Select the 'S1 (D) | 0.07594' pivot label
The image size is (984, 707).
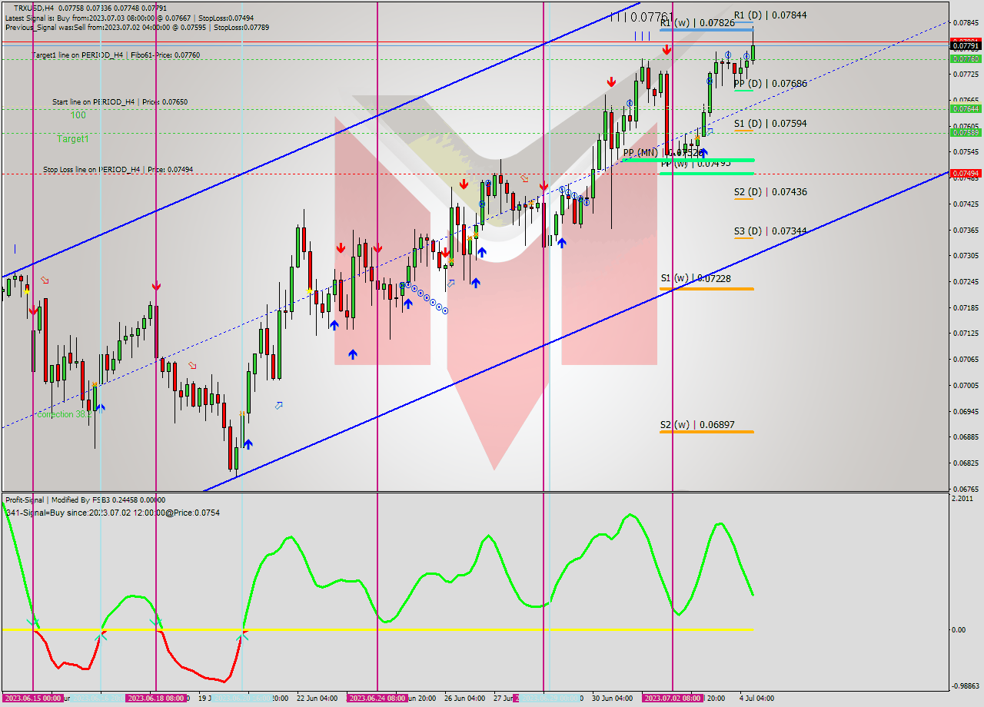[x=770, y=123]
